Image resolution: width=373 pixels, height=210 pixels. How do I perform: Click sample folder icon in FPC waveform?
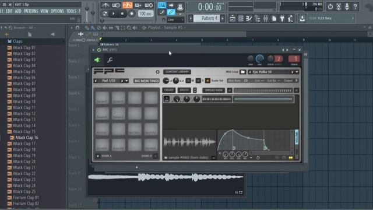pyautogui.click(x=166, y=157)
